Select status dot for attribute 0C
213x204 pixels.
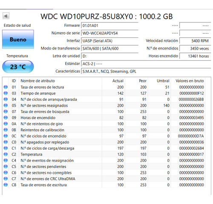tap(6, 136)
